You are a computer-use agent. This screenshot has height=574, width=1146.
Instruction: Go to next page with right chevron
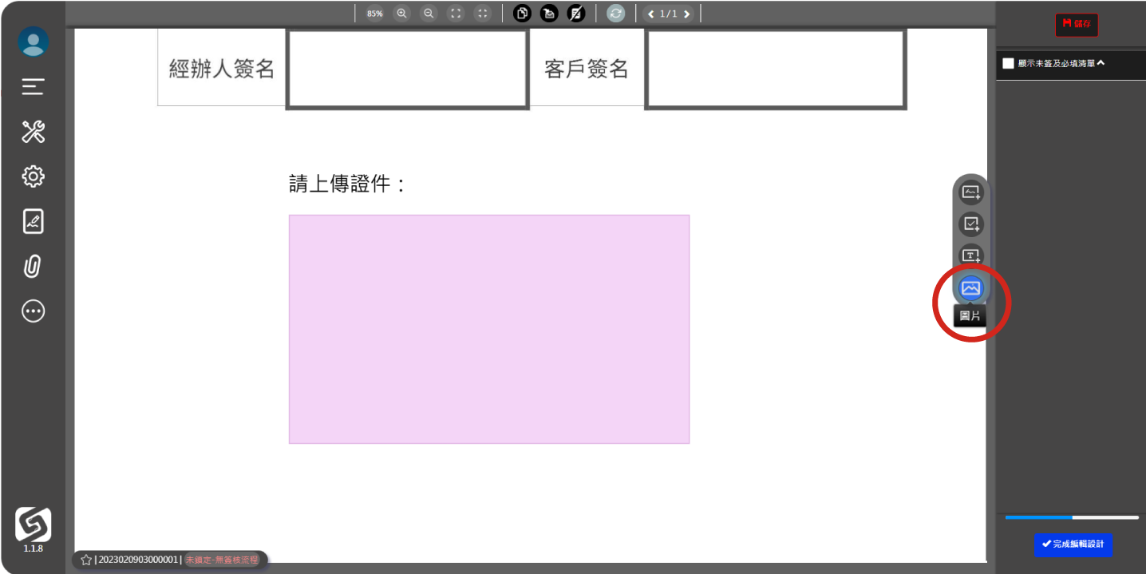coord(686,14)
